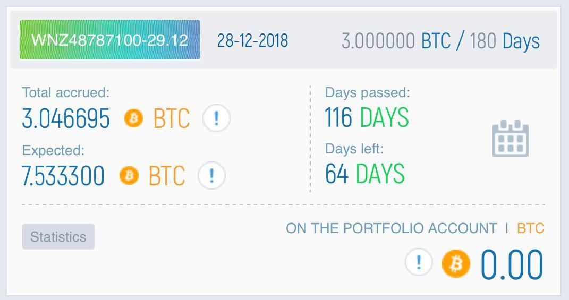Click the ON THE PORTFOLIO ACCOUNT label

(x=392, y=228)
